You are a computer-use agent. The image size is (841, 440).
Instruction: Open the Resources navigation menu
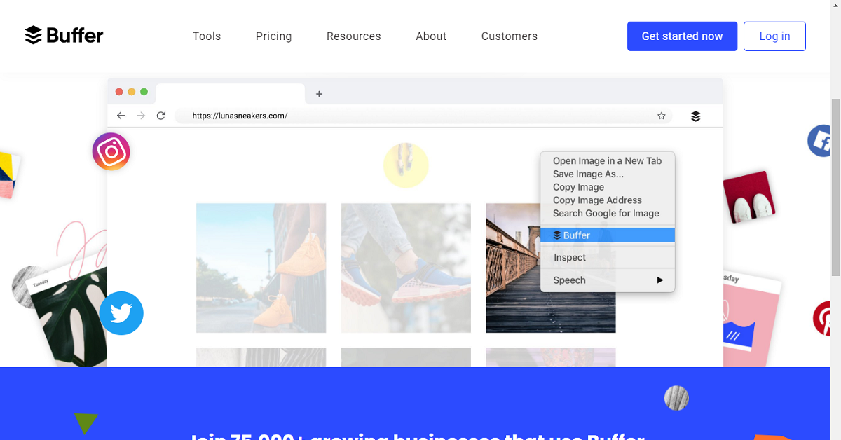tap(353, 36)
